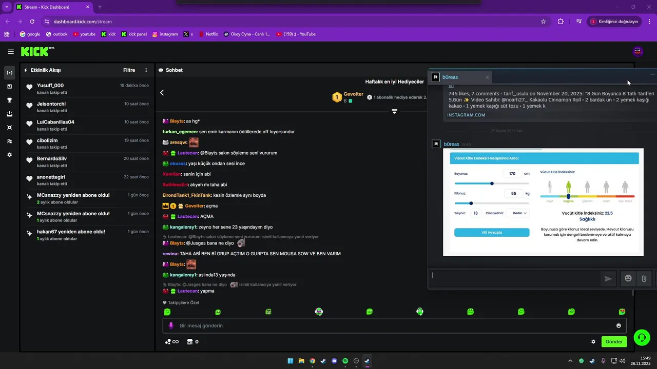Switch to the b0reas chat tab
This screenshot has height=369, width=657.
(x=460, y=77)
